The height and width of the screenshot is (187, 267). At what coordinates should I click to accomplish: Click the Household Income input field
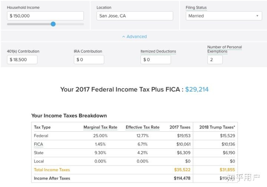click(x=45, y=16)
